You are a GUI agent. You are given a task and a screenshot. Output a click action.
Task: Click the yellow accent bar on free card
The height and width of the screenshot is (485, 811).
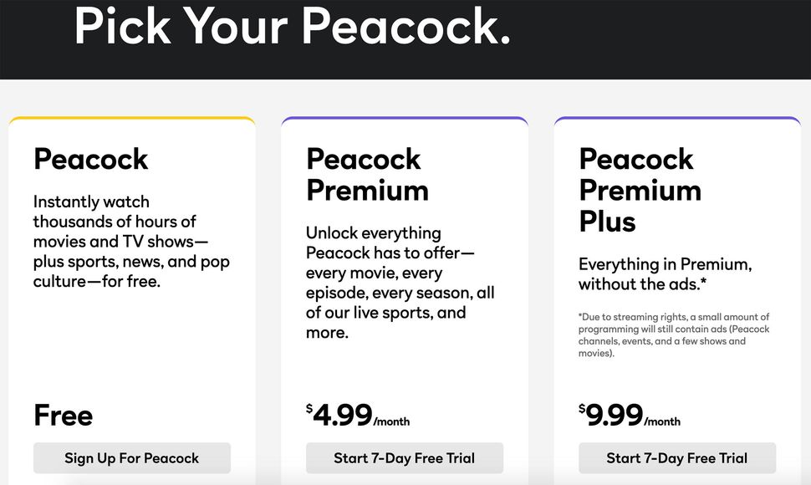point(131,120)
